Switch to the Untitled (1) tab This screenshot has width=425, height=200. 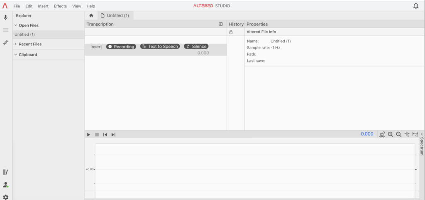115,15
